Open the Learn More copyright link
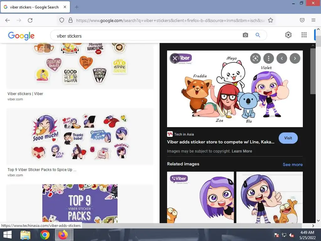 (x=242, y=151)
